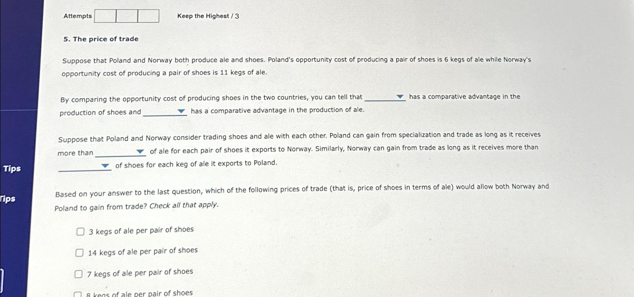
Task: Select the third Attempts score box
Action: [x=148, y=16]
